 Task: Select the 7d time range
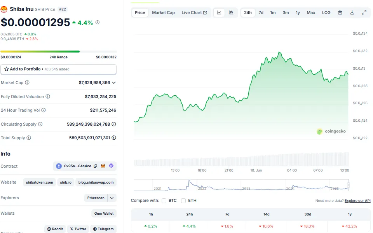pos(261,12)
